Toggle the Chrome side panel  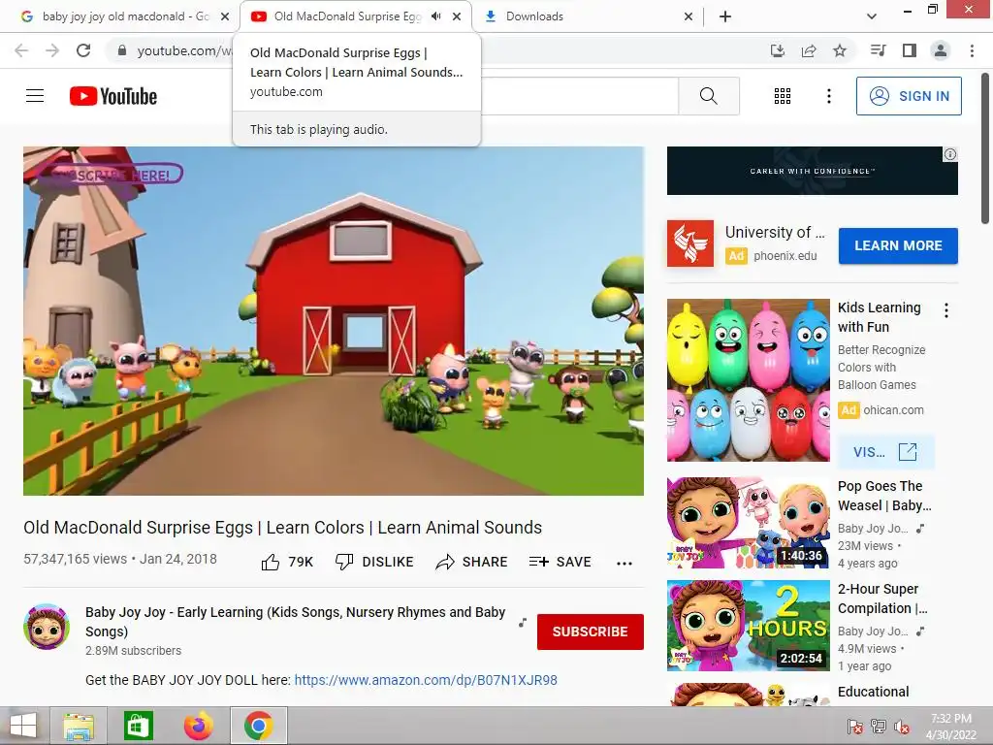pyautogui.click(x=910, y=50)
